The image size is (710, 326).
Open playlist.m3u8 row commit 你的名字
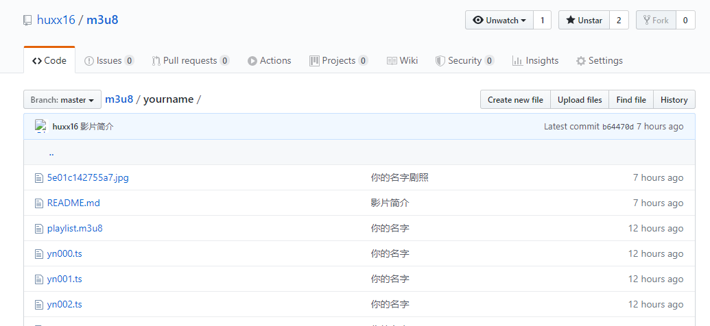390,228
